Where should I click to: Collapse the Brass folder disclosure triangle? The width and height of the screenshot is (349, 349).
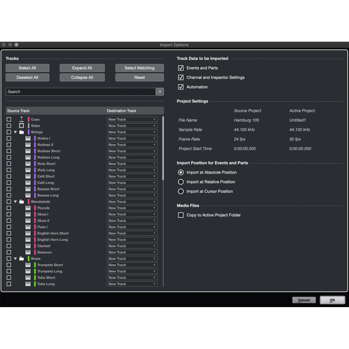click(15, 259)
